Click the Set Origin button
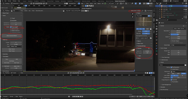 tap(12, 61)
